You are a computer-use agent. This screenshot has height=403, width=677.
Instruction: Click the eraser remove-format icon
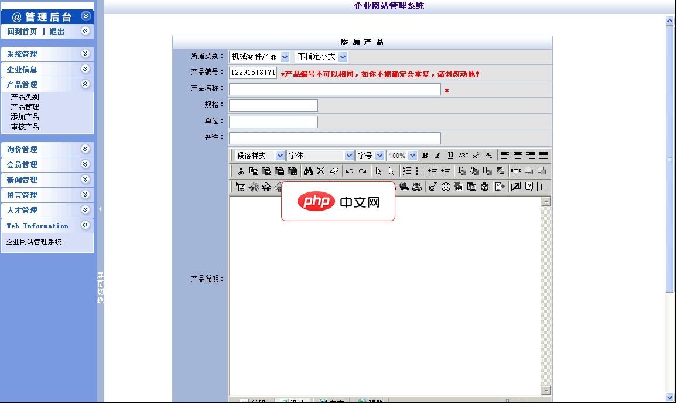334,171
